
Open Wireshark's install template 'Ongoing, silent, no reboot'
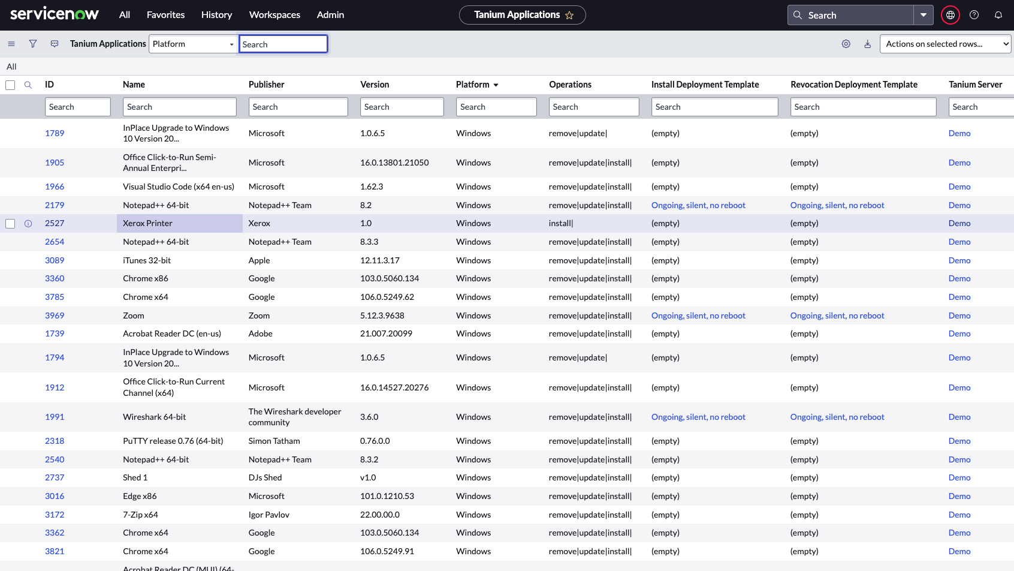[x=698, y=417]
